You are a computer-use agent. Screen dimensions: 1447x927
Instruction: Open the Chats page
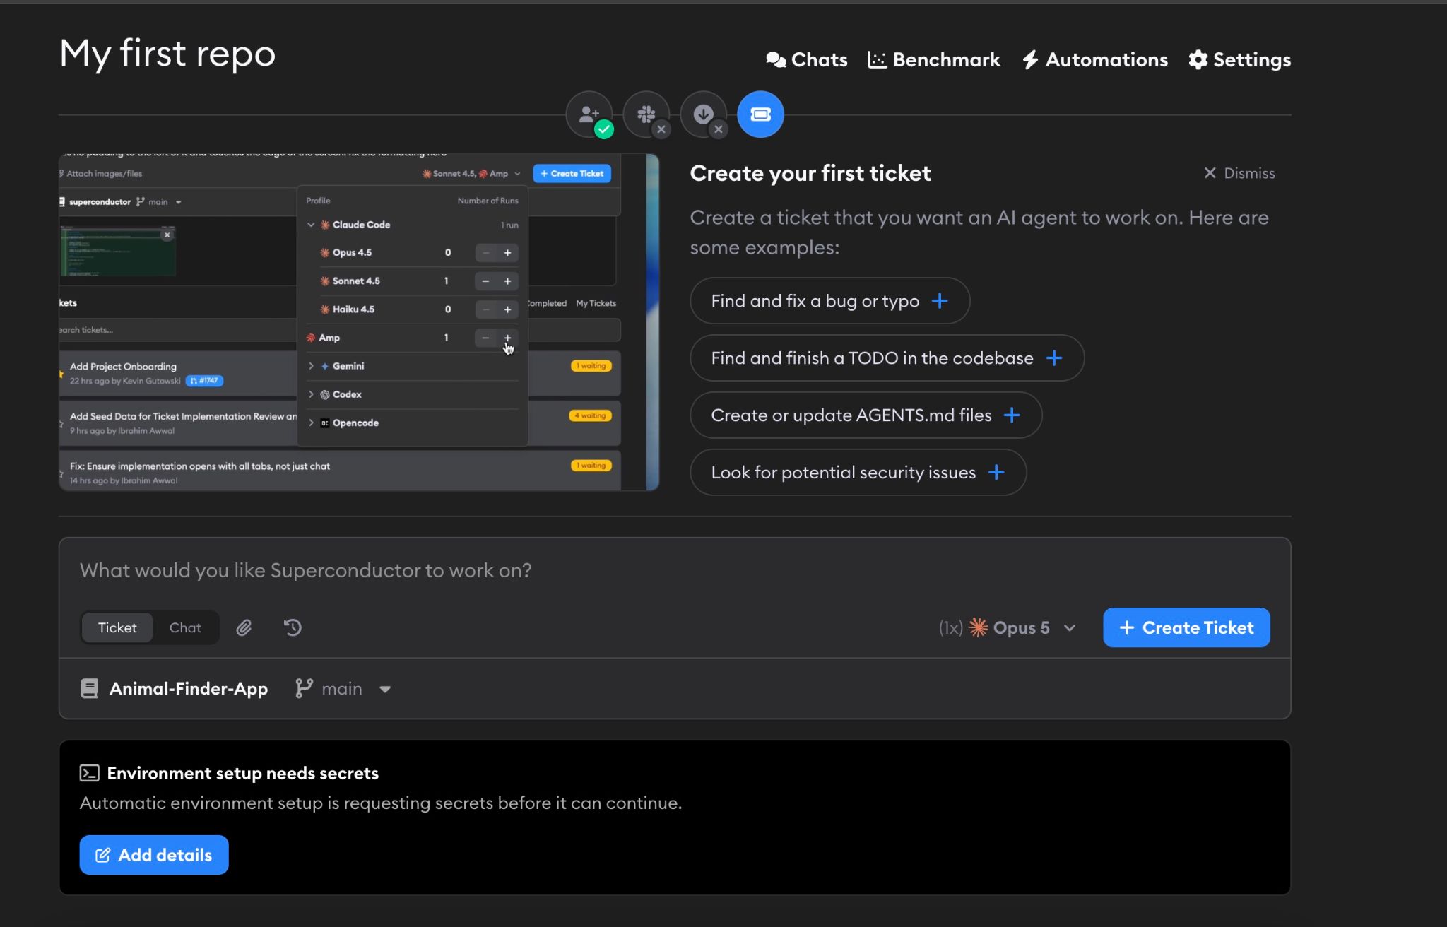pyautogui.click(x=806, y=60)
